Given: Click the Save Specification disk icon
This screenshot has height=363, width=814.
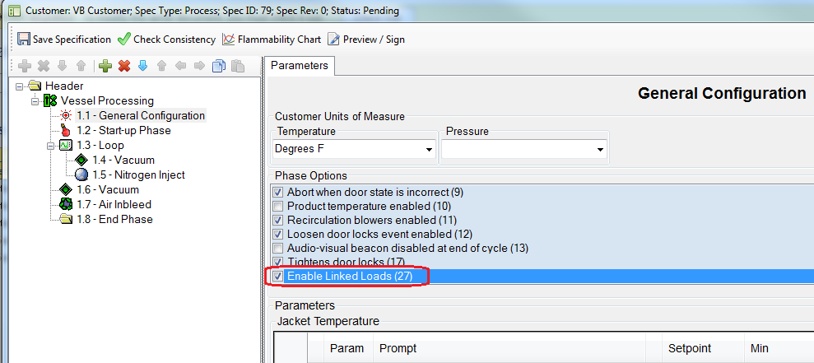Looking at the screenshot, I should point(24,40).
